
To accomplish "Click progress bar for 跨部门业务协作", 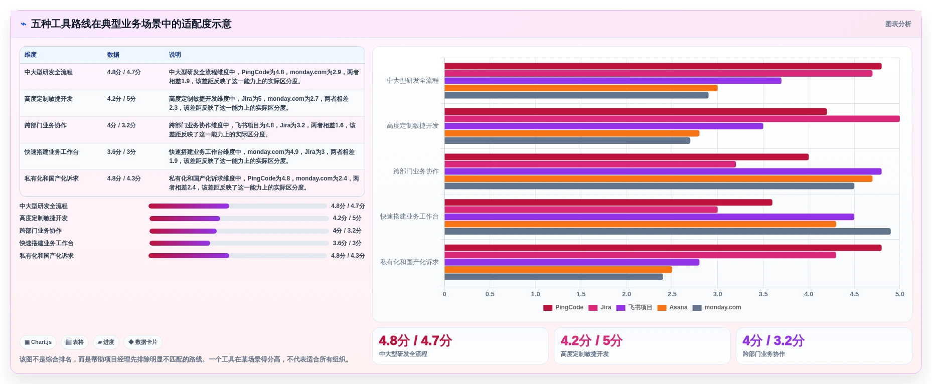I will click(239, 231).
